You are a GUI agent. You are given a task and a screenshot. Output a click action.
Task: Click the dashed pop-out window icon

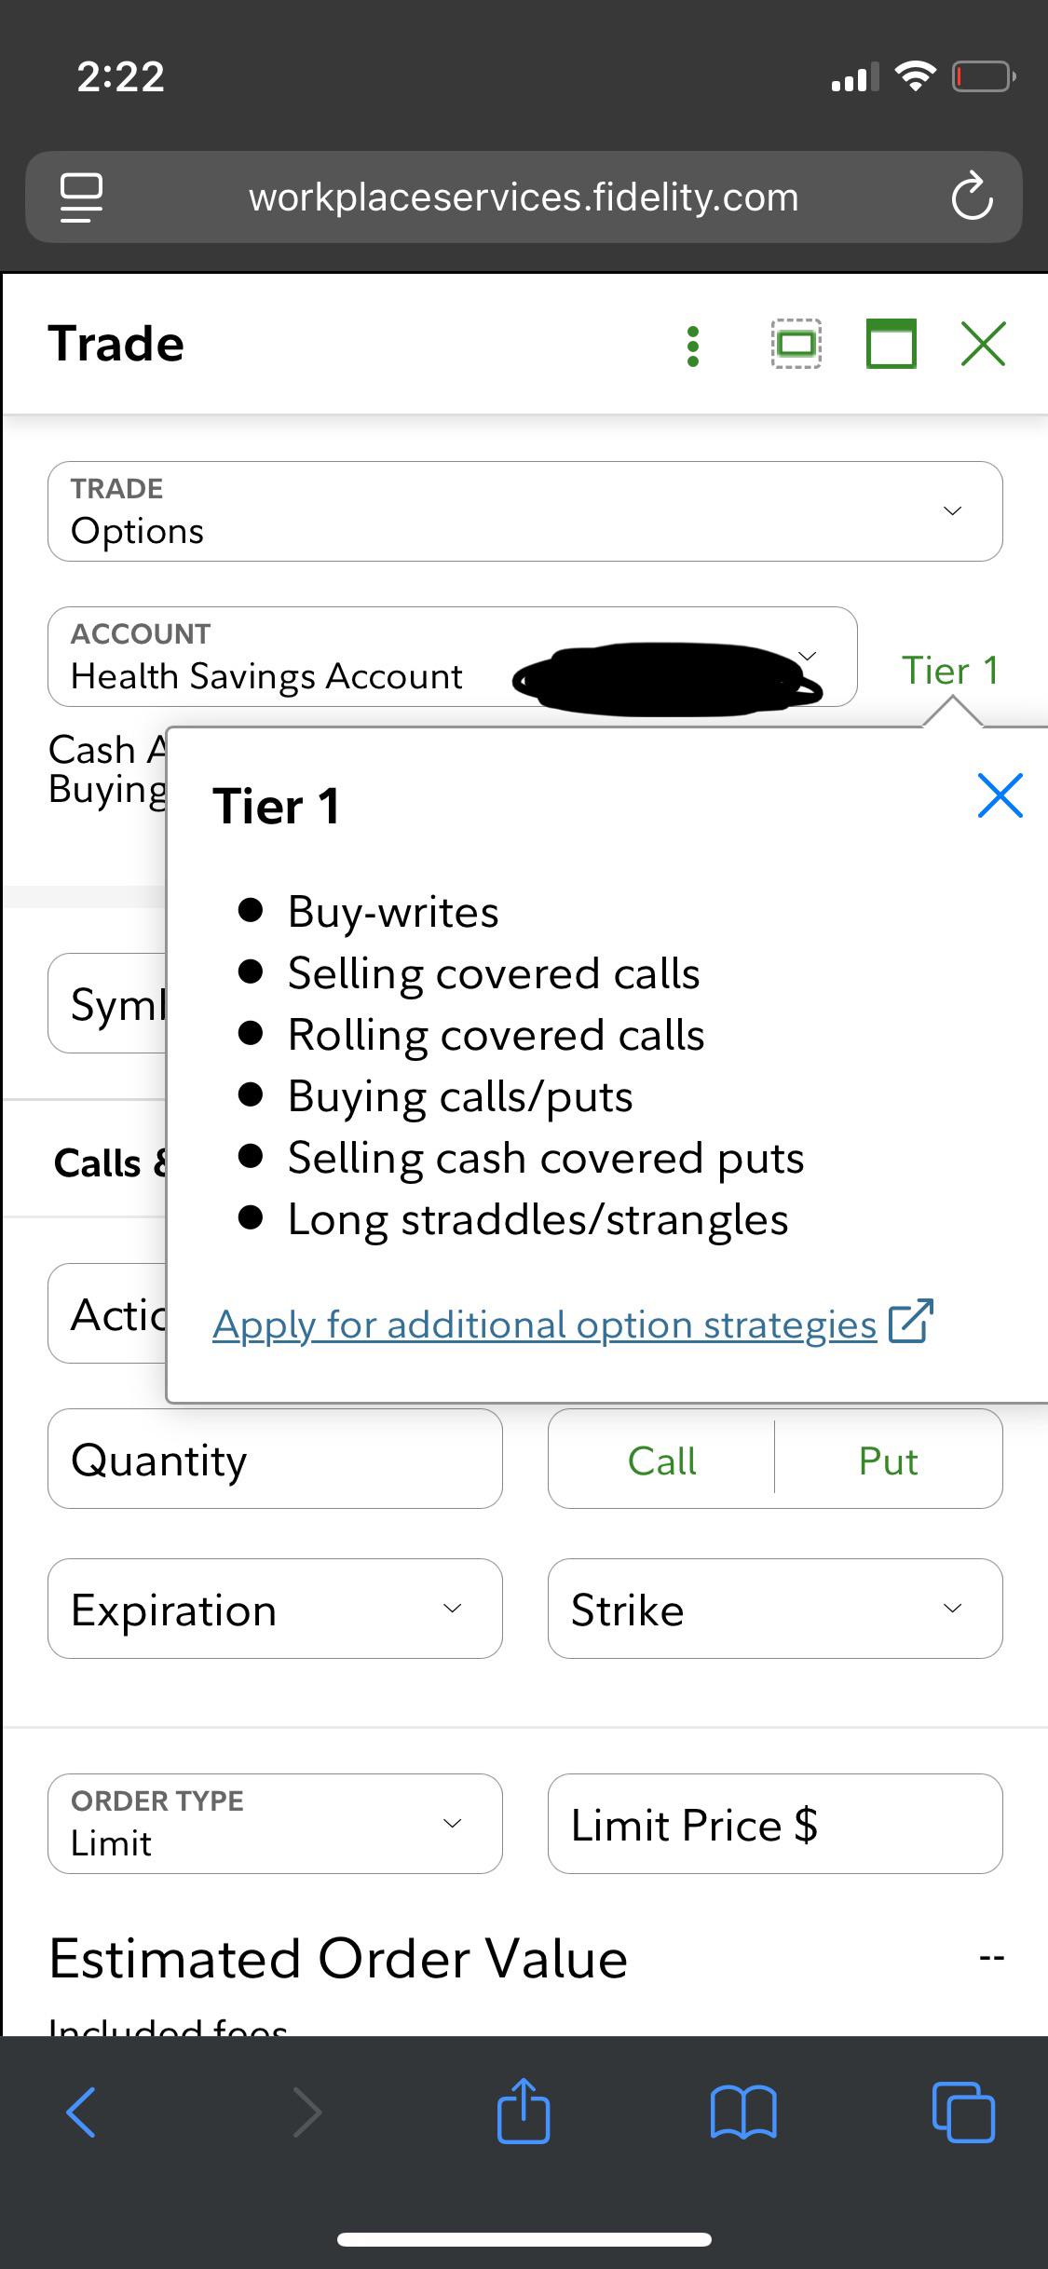coord(796,345)
